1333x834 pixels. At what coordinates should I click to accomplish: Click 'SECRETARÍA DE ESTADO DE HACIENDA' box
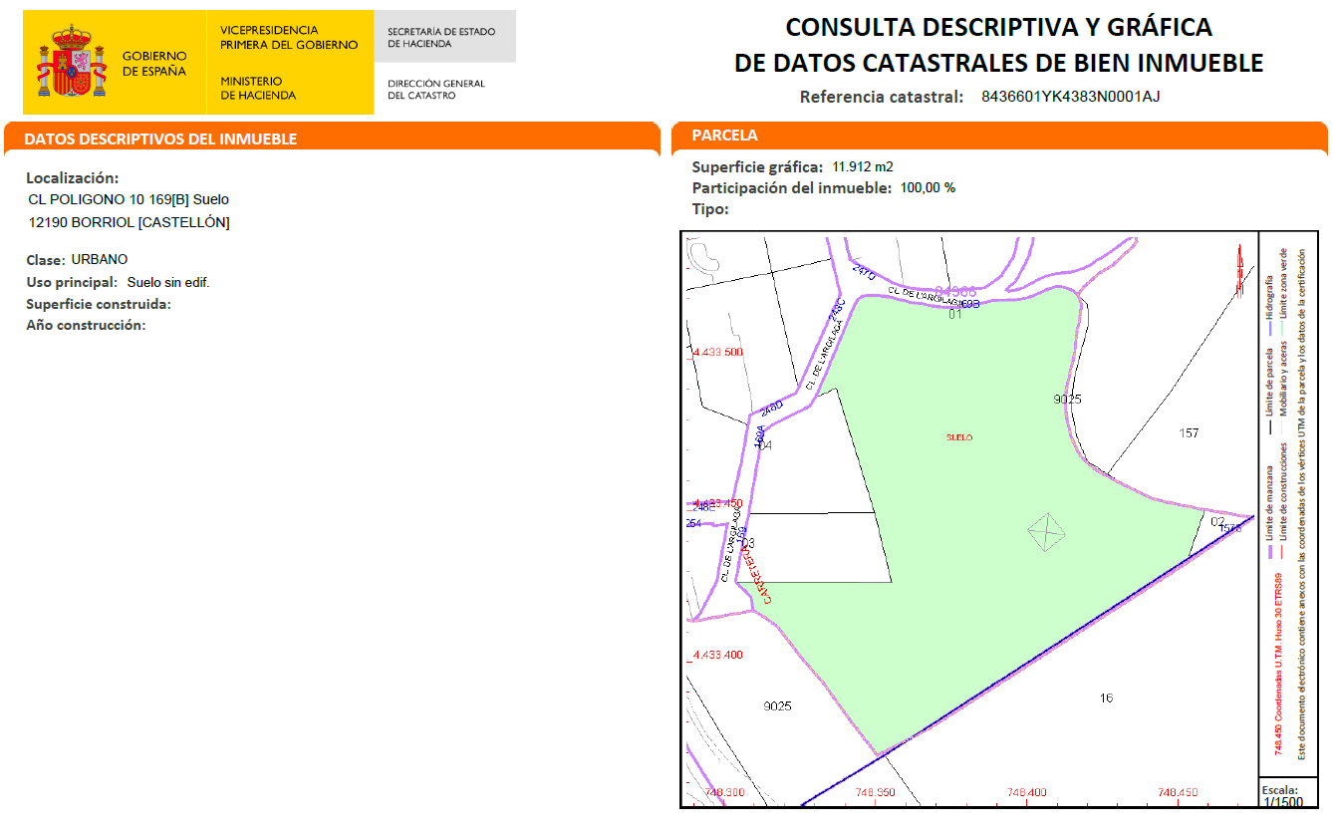(445, 37)
